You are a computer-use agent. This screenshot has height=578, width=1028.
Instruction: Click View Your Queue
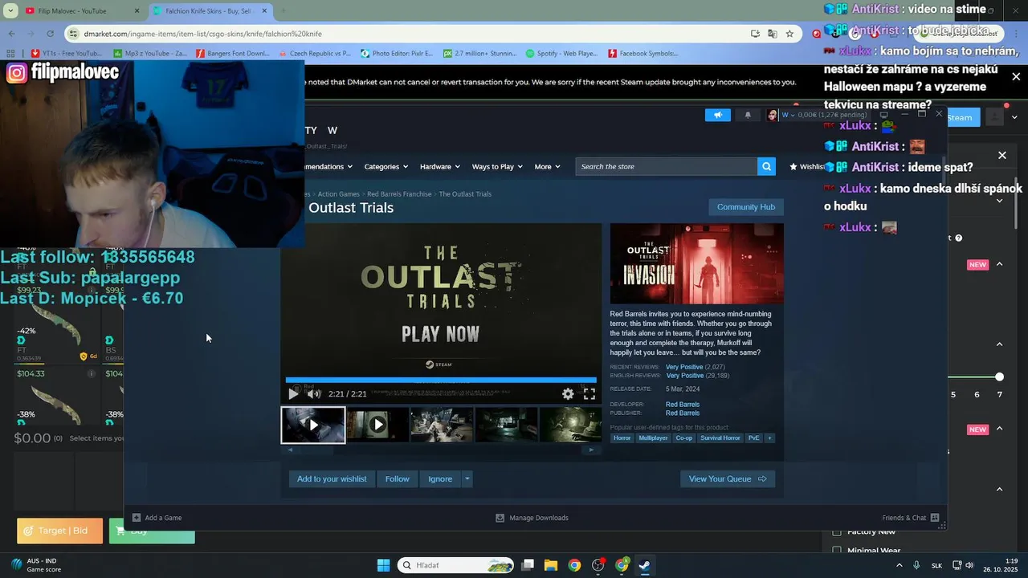[728, 479]
